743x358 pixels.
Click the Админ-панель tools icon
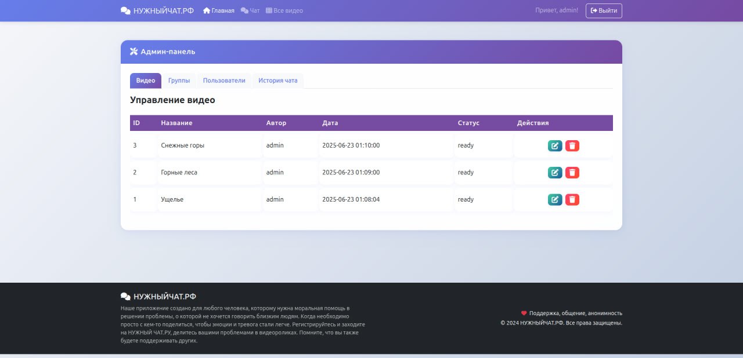134,52
